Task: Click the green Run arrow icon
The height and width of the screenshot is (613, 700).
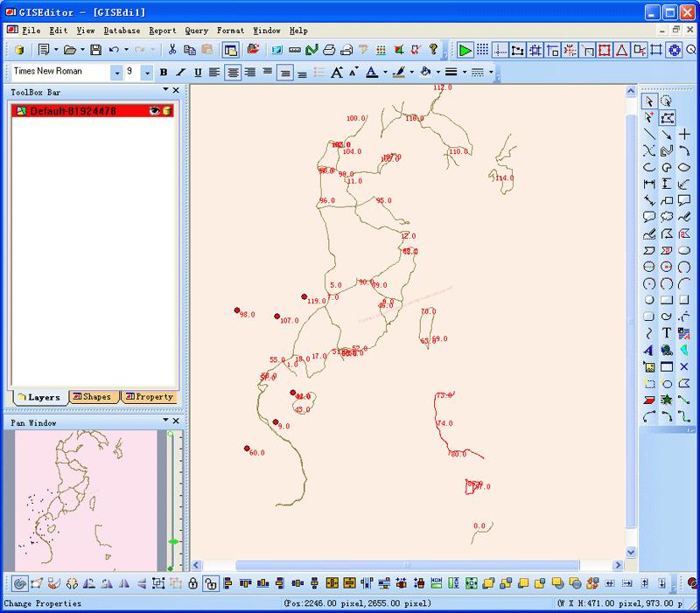Action: pyautogui.click(x=465, y=50)
